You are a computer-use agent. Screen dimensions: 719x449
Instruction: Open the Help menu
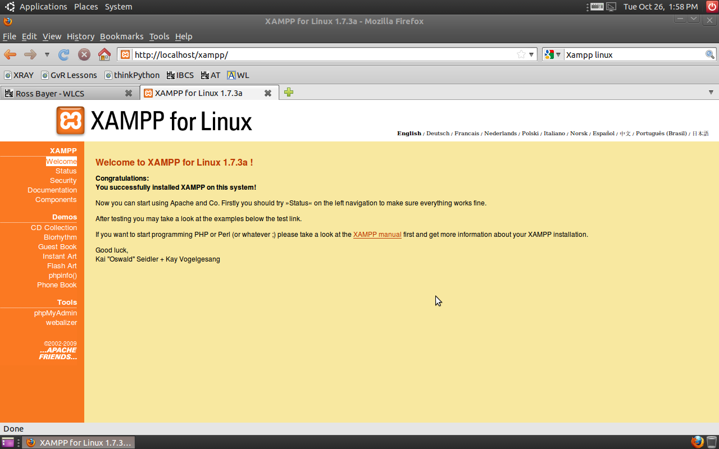184,36
